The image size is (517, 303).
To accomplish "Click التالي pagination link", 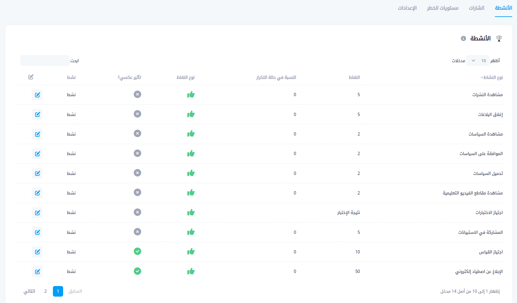I will click(x=29, y=291).
